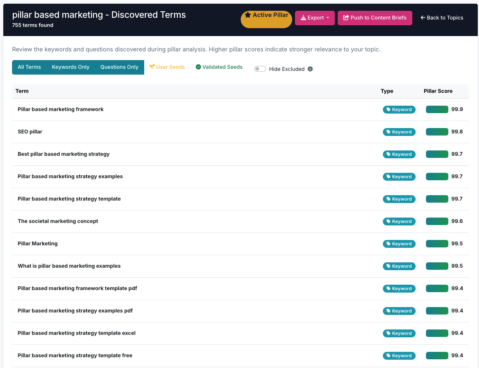This screenshot has width=479, height=368.
Task: Click Keyword tag for Best pillar based marketing strategy
Action: coord(399,154)
